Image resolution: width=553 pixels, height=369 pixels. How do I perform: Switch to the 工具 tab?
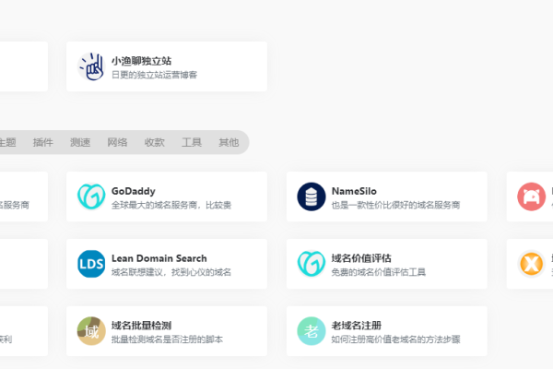(192, 142)
